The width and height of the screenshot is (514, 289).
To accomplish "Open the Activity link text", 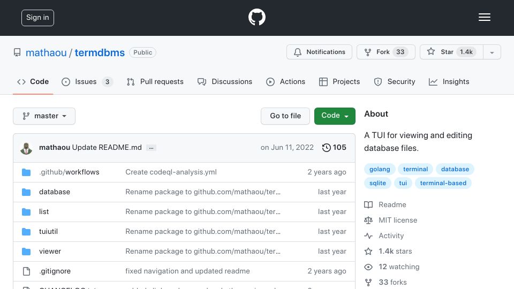I will pyautogui.click(x=391, y=235).
